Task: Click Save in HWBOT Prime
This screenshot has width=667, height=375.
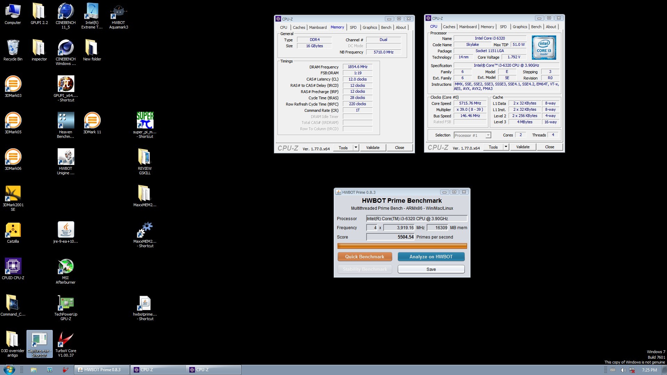Action: 431,269
